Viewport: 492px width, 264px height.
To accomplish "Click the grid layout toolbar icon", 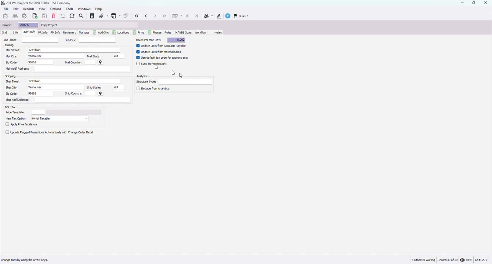I will click(x=176, y=16).
